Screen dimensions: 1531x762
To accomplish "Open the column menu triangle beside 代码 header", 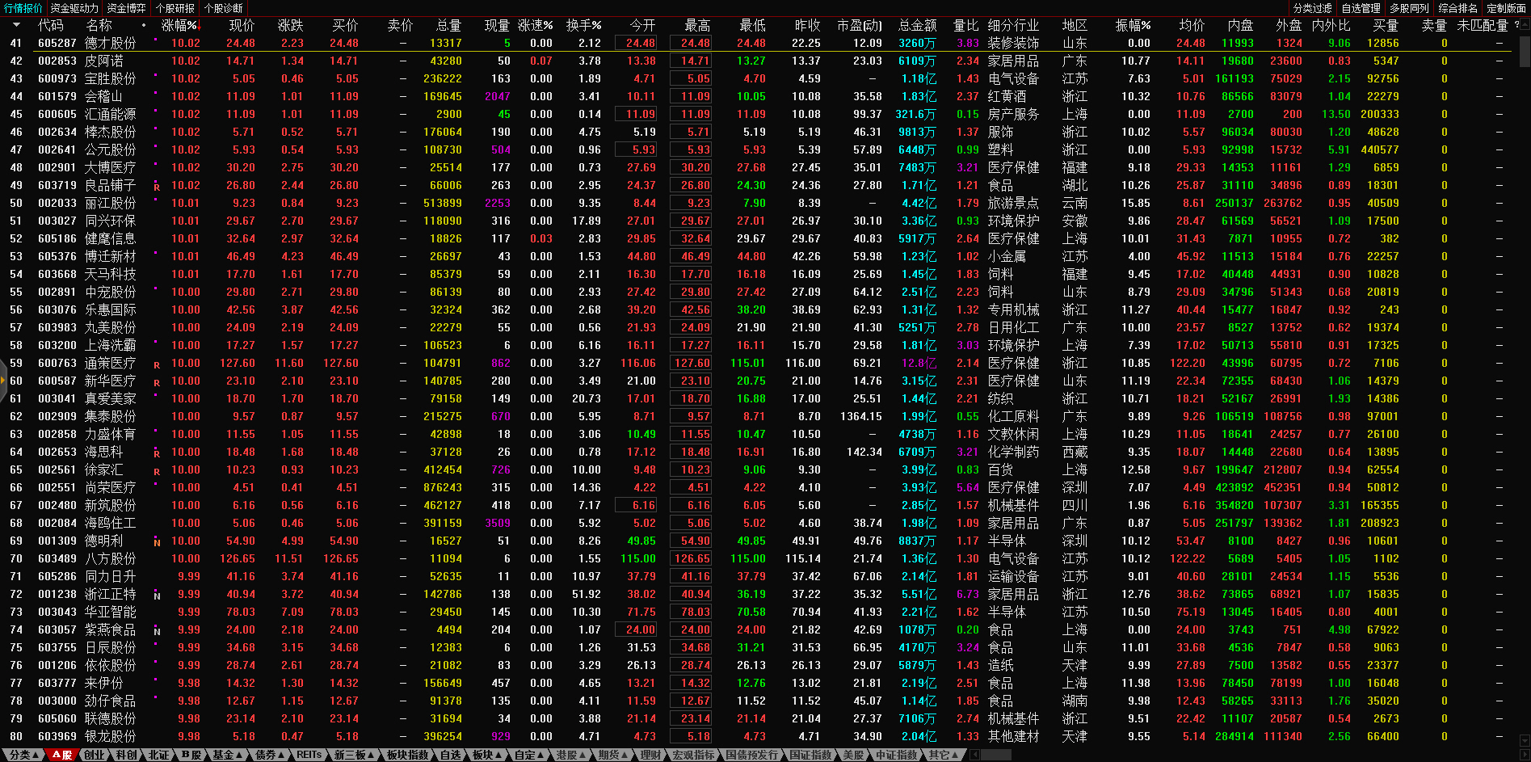I will [16, 25].
